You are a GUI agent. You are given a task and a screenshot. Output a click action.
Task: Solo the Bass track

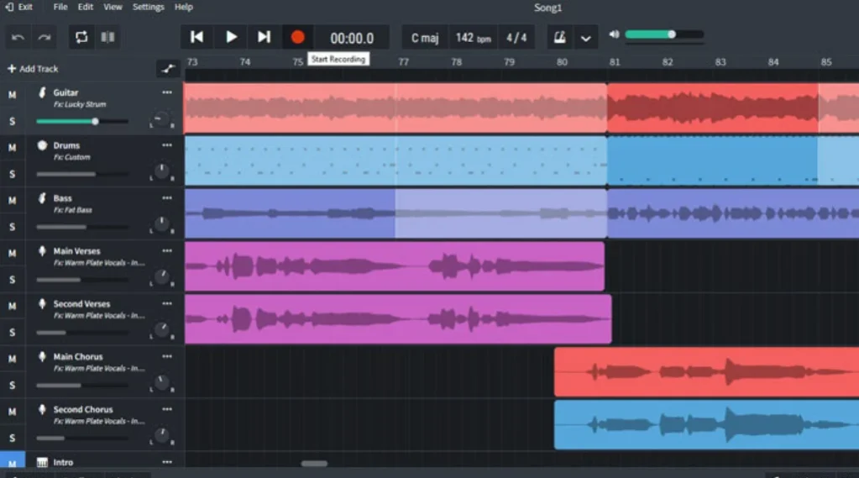click(x=12, y=226)
